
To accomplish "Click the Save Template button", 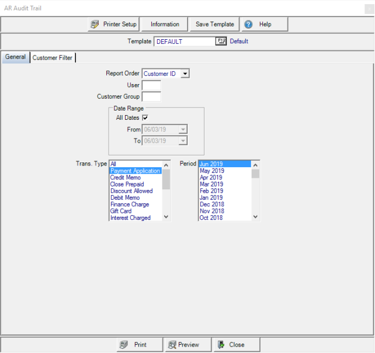I will point(214,25).
